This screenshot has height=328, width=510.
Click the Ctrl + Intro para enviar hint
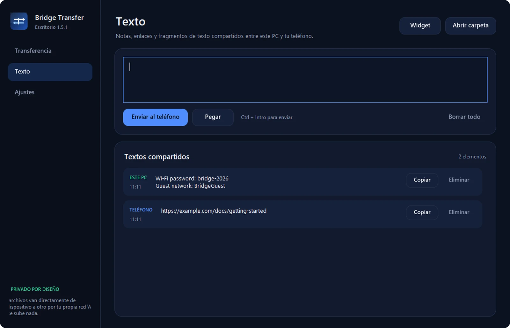pyautogui.click(x=266, y=118)
